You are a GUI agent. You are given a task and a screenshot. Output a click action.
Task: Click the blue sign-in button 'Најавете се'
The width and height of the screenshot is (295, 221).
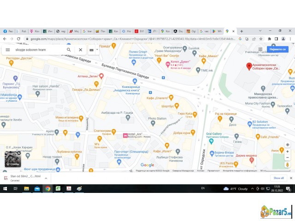click(277, 49)
